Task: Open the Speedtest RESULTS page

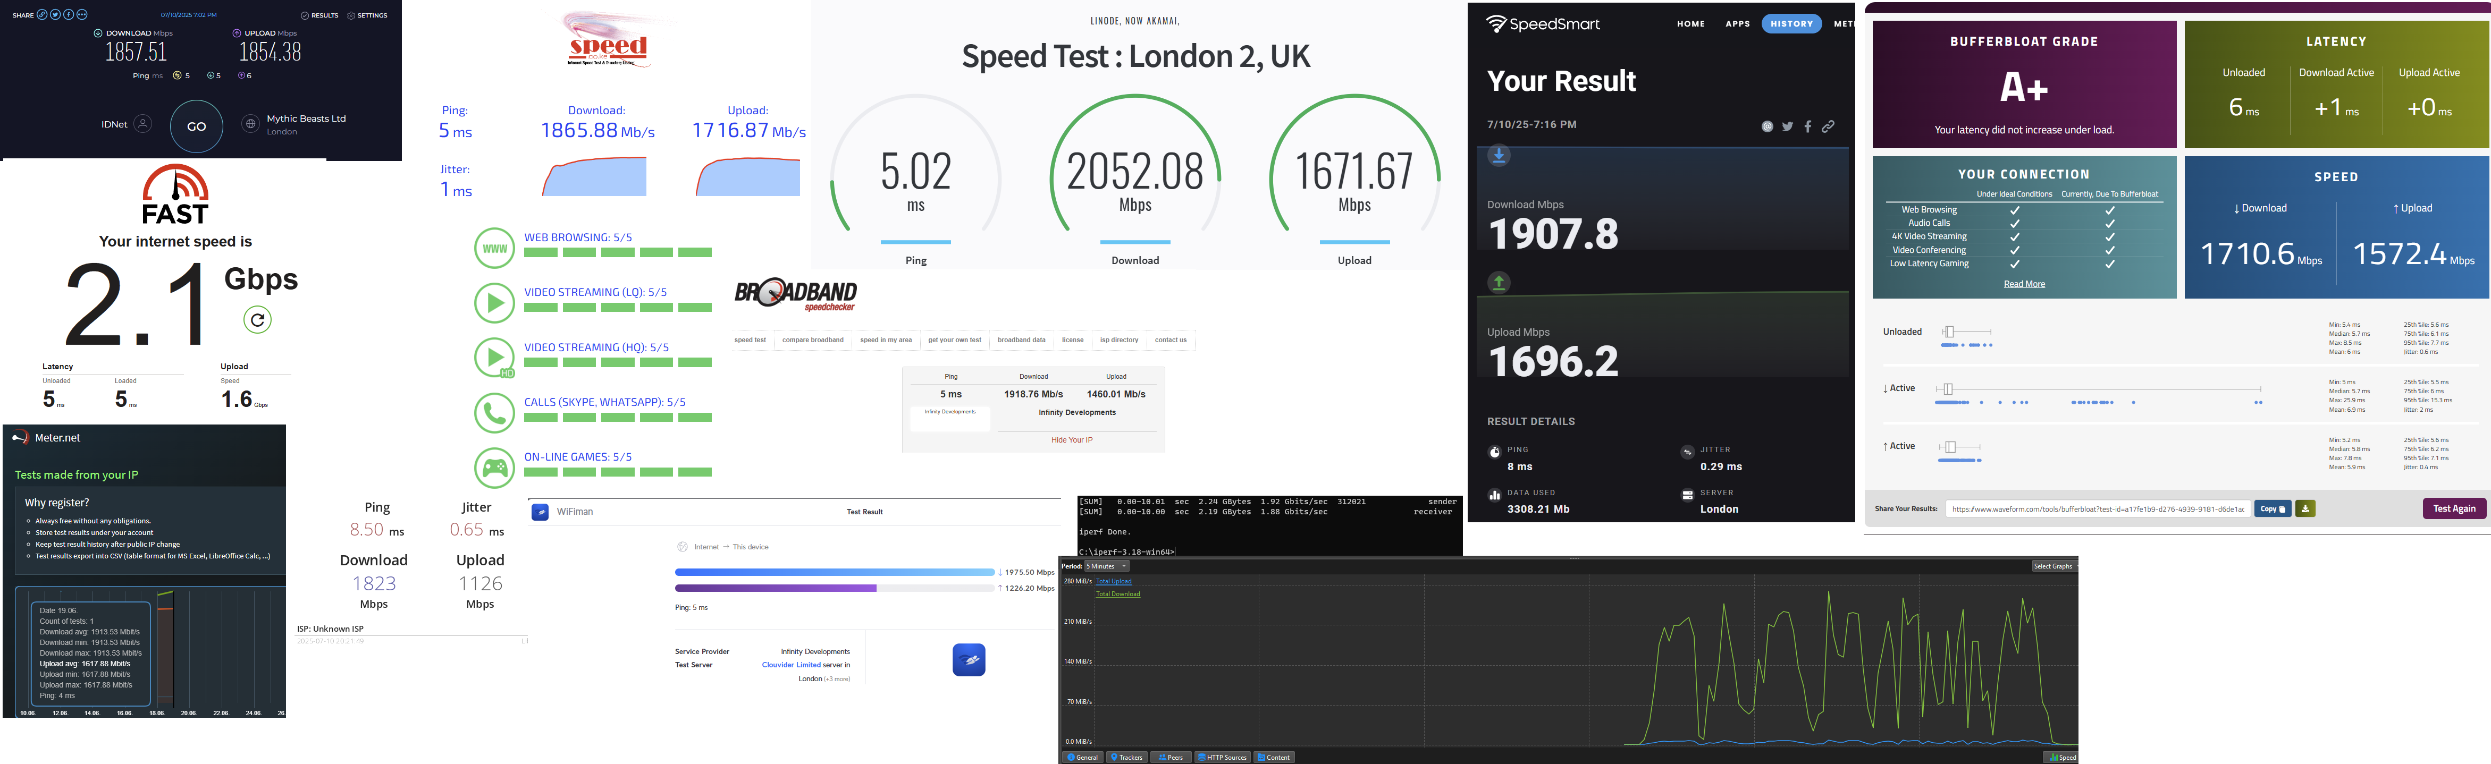Action: pos(320,15)
